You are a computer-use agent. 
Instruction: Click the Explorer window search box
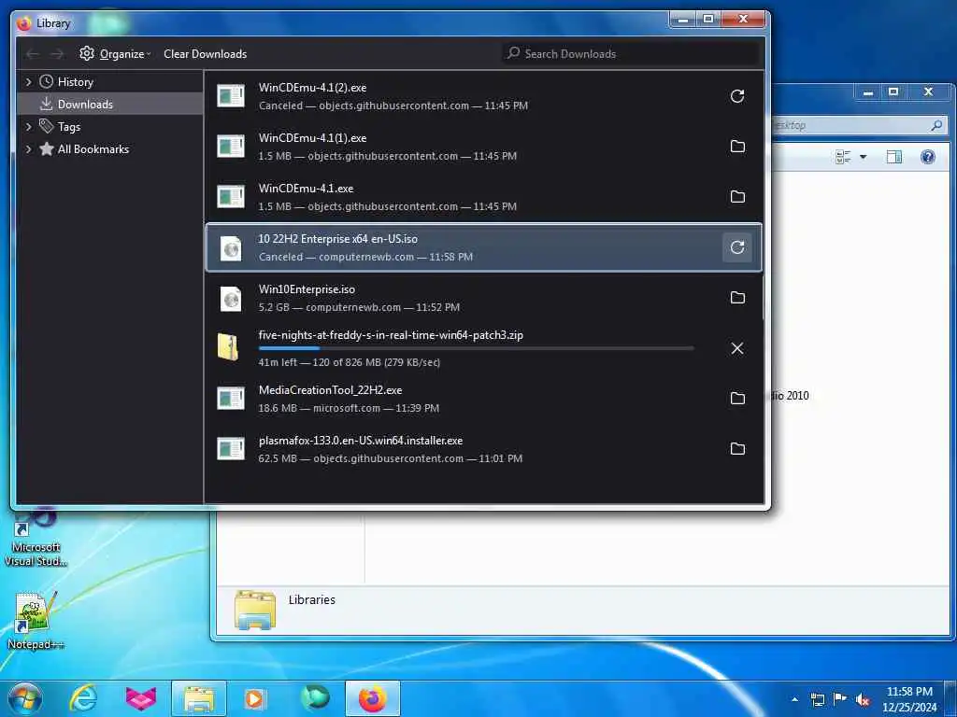tap(860, 126)
